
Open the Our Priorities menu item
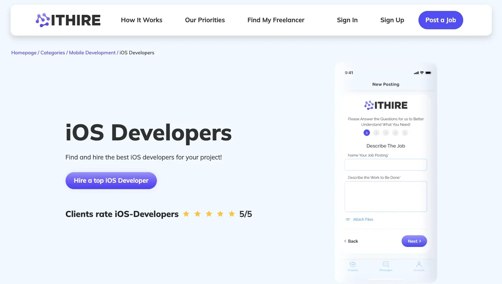[205, 20]
